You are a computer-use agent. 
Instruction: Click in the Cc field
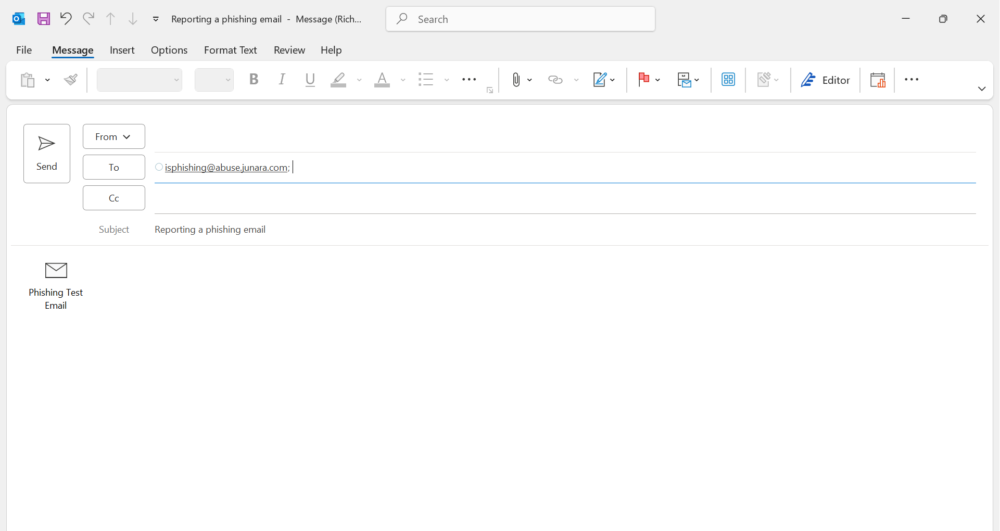click(565, 198)
